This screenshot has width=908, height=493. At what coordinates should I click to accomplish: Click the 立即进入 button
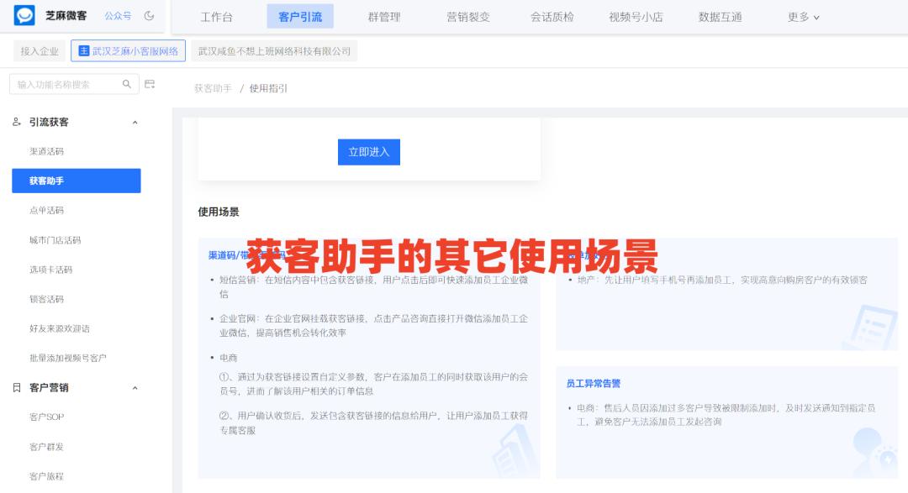(368, 152)
